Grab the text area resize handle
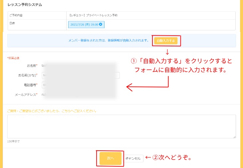This screenshot has width=243, height=168. click(x=234, y=136)
